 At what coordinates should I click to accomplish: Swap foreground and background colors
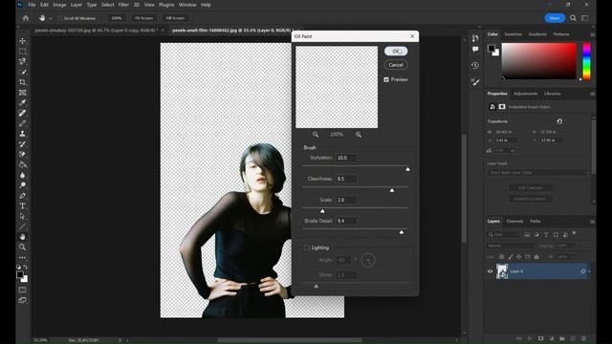[26, 267]
